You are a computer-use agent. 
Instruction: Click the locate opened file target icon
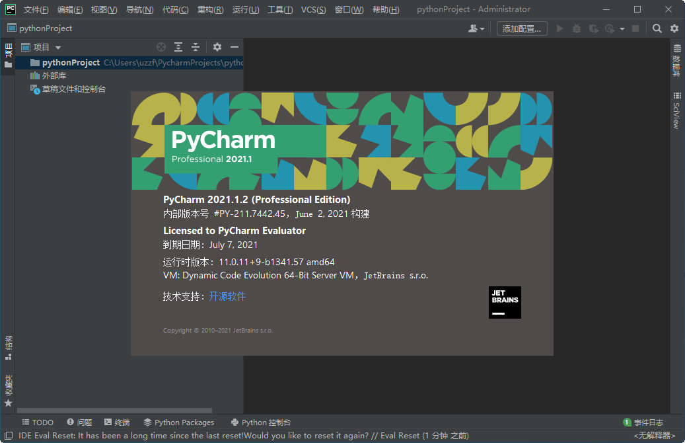[x=161, y=47]
